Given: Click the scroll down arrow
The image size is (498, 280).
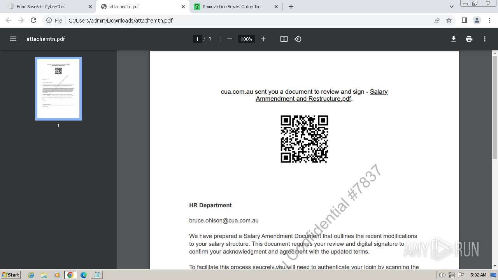Looking at the screenshot, I should [x=495, y=266].
